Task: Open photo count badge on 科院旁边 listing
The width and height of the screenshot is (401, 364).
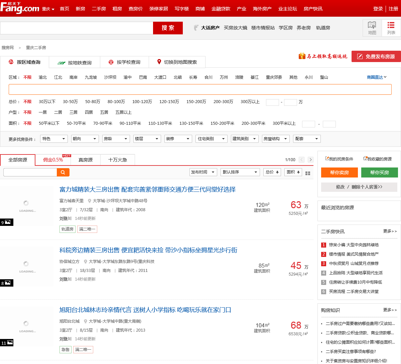Action: [6, 283]
